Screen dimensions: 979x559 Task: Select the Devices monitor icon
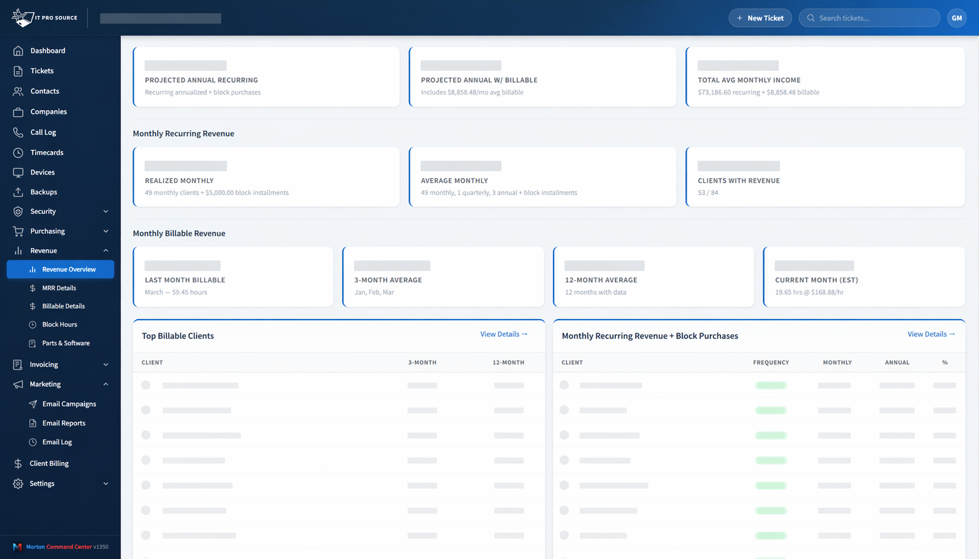click(x=18, y=172)
